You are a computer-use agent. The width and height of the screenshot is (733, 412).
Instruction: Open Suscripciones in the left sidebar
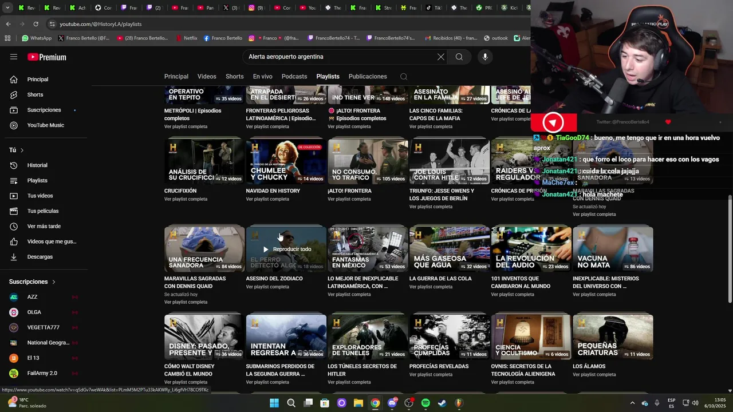pyautogui.click(x=45, y=110)
